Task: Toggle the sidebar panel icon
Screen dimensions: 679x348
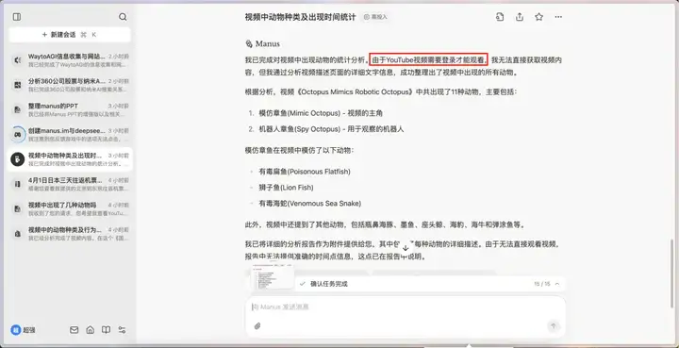Action: 17,17
